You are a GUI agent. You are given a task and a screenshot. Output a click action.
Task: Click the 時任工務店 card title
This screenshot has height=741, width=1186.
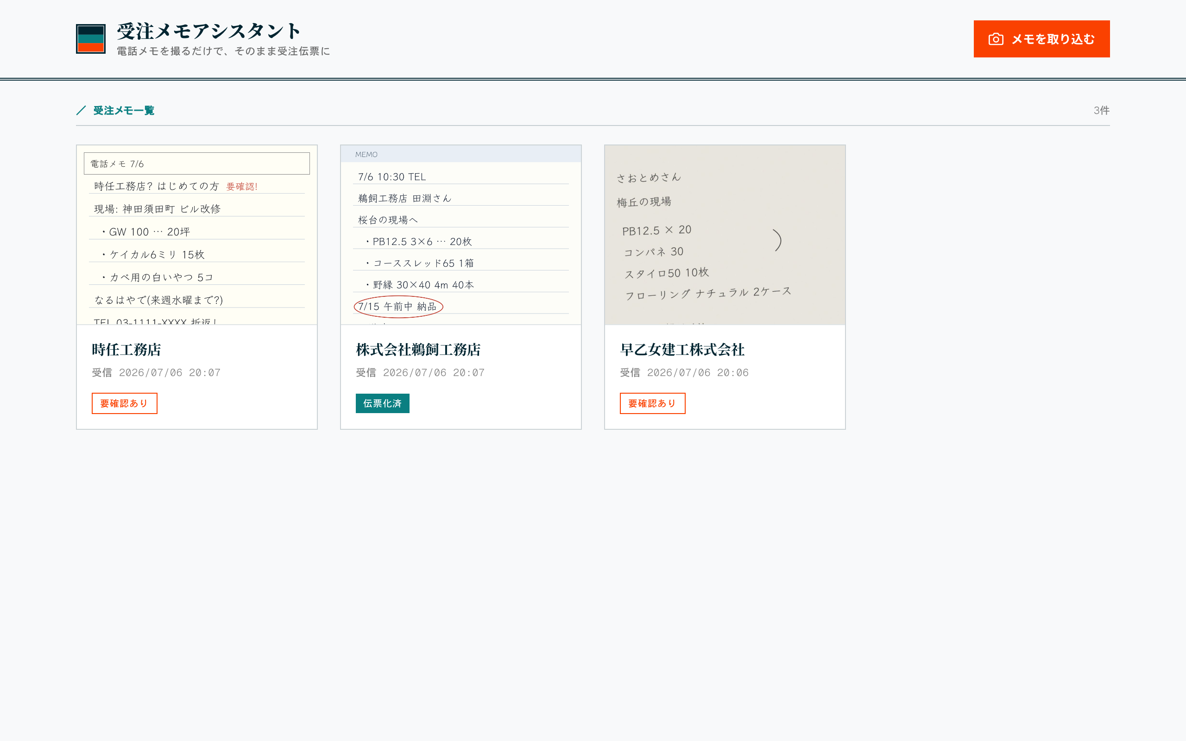[x=126, y=349]
